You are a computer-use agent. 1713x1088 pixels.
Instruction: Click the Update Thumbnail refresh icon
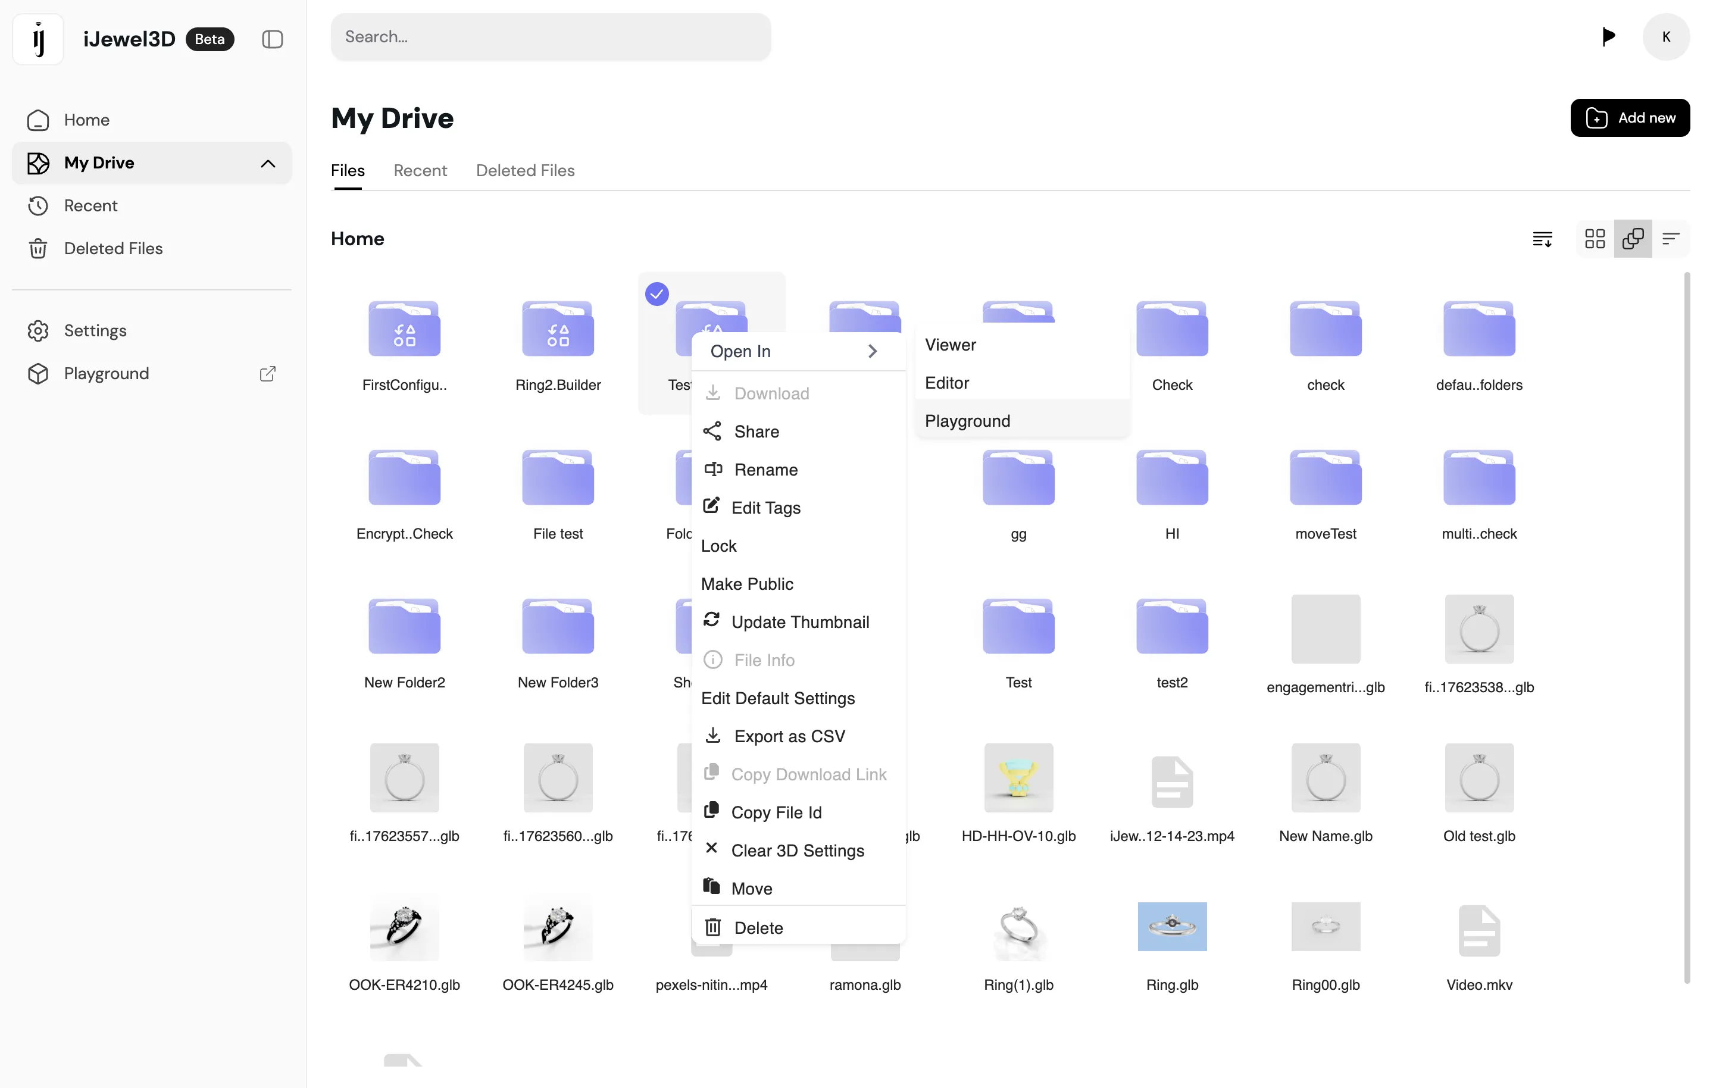point(711,620)
